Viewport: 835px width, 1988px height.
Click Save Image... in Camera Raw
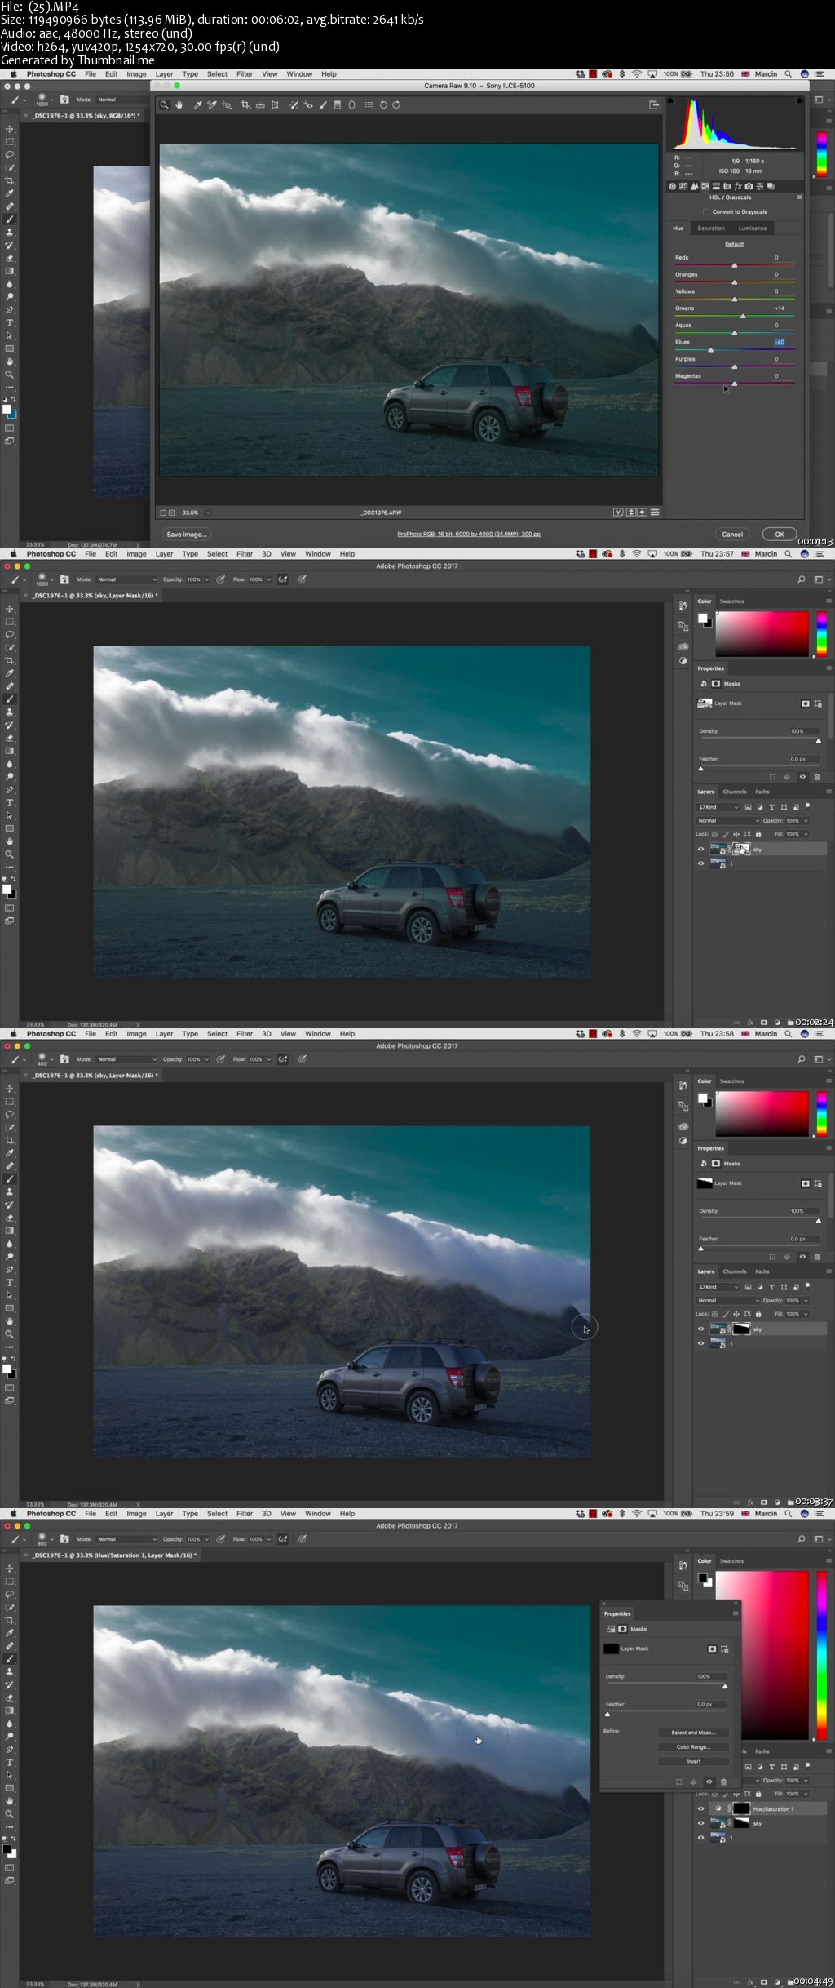pyautogui.click(x=187, y=535)
